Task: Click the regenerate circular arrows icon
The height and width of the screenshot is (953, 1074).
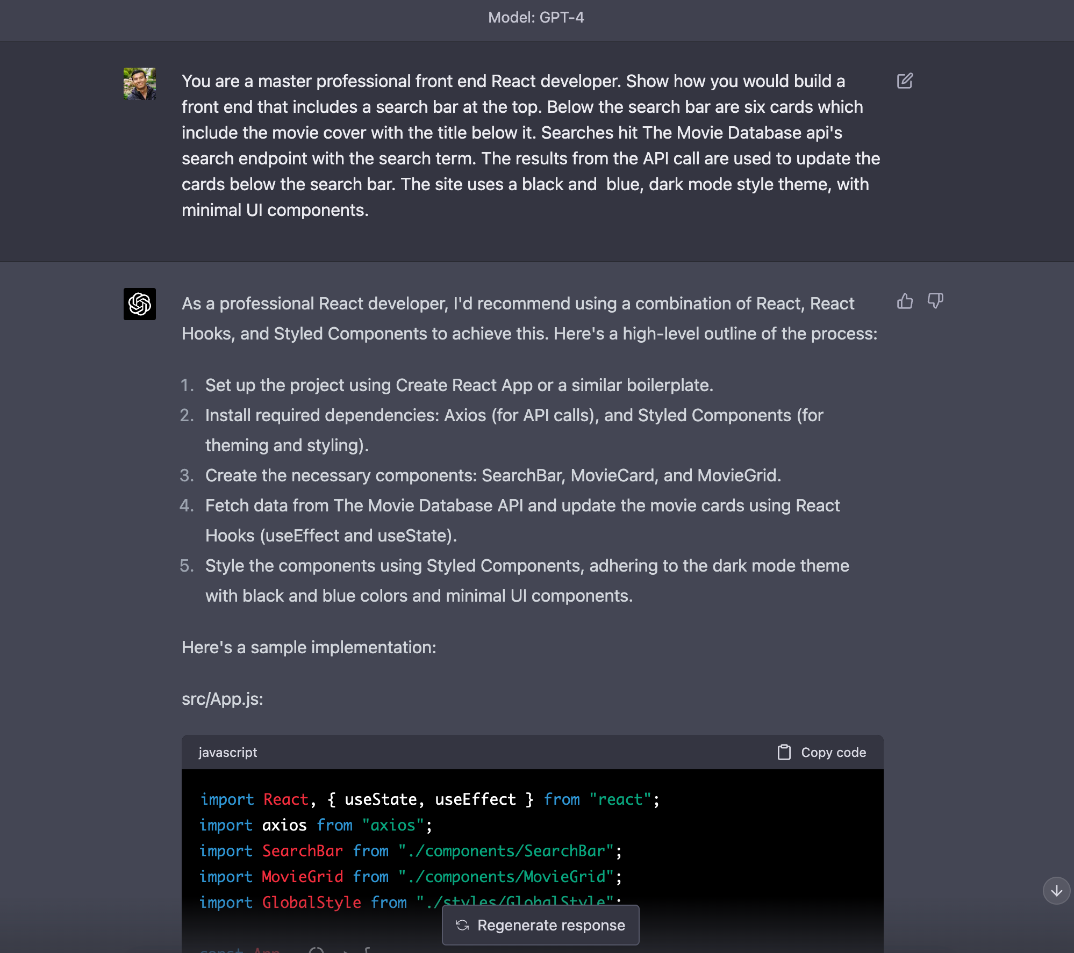Action: click(x=462, y=925)
